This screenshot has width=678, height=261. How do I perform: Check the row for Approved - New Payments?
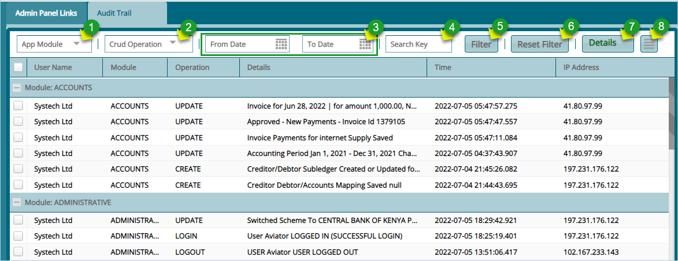(x=18, y=122)
